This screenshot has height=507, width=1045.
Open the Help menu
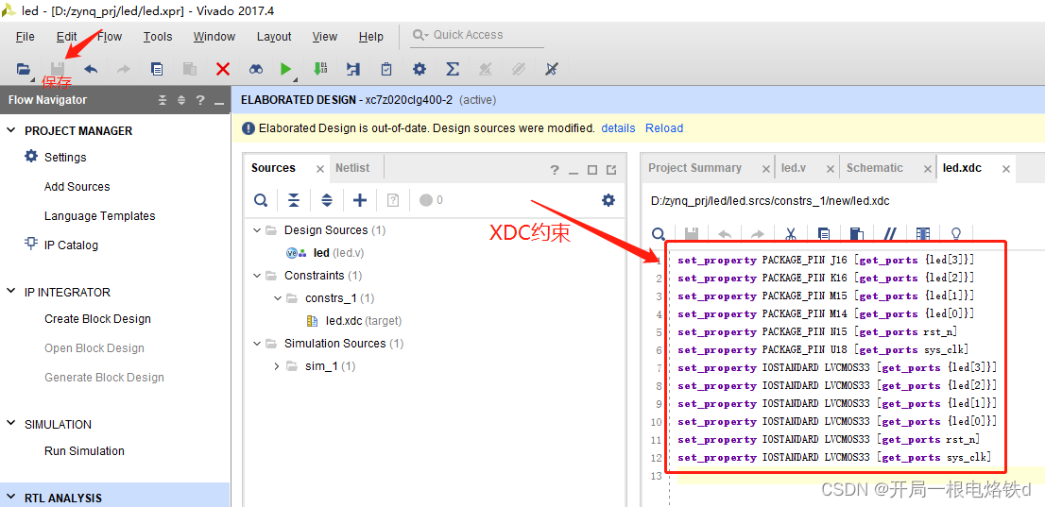point(370,37)
